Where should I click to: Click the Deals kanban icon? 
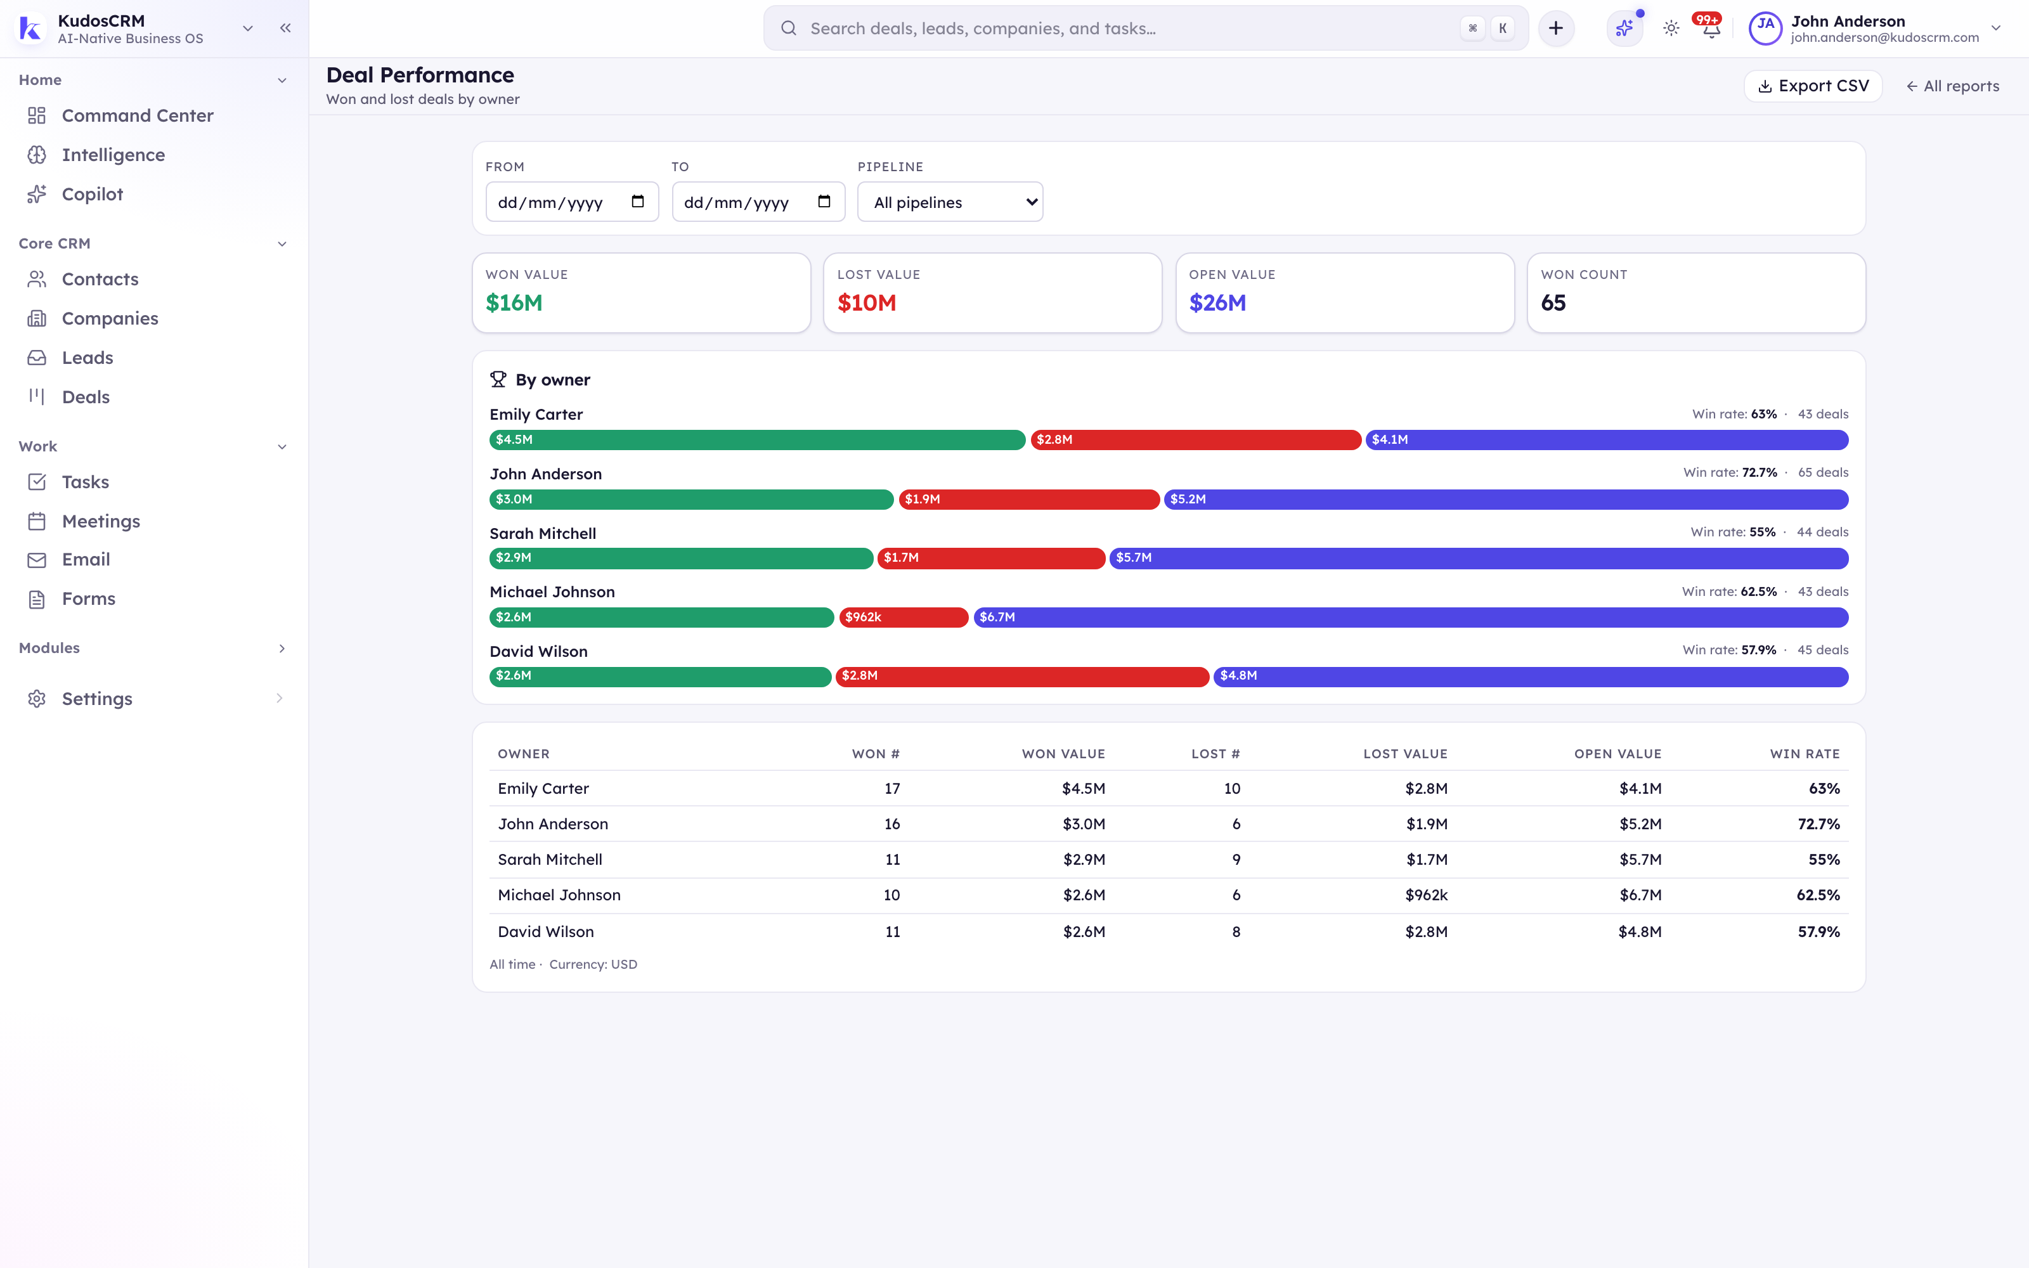tap(37, 397)
